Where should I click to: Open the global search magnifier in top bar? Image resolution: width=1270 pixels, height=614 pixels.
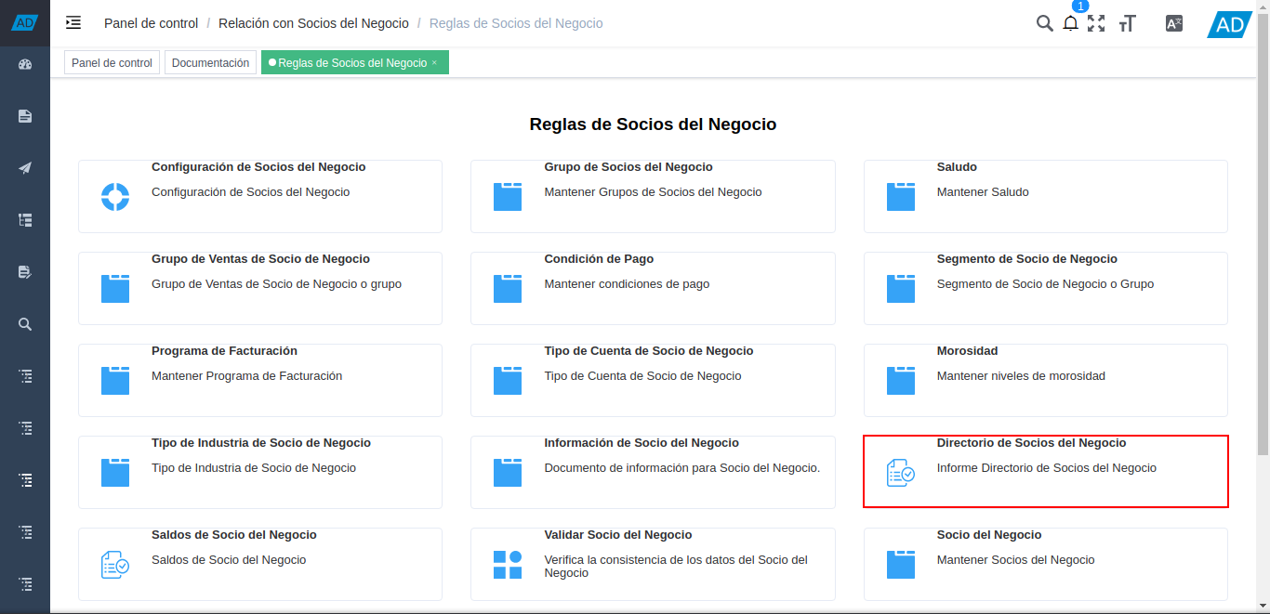(x=1044, y=23)
